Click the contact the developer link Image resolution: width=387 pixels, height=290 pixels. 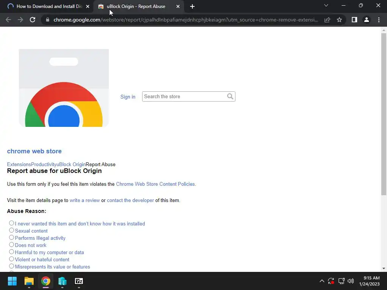coord(130,201)
